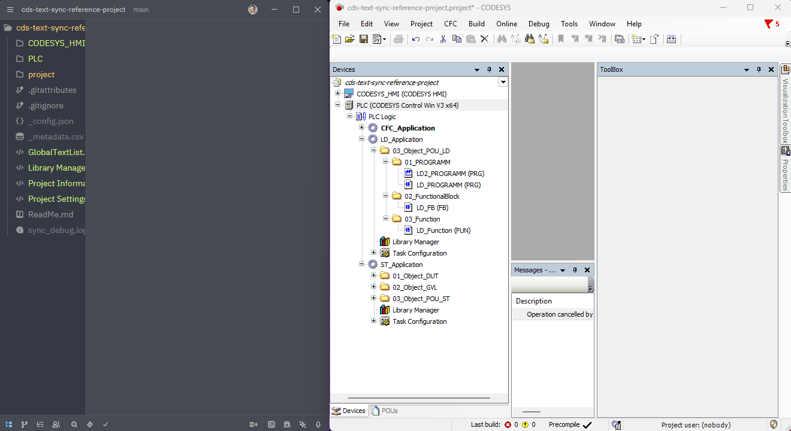Viewport: 791px width, 431px height.
Task: Expand the 01_Object_DUT folder
Action: tap(374, 275)
